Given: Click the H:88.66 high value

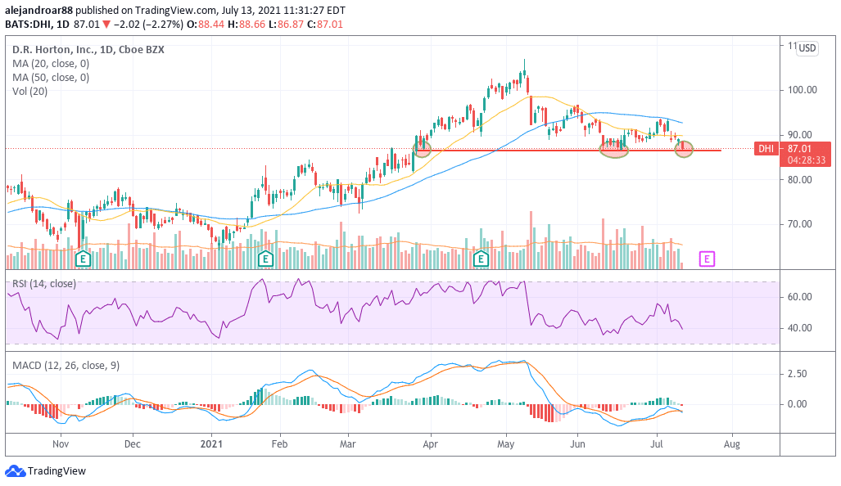Looking at the screenshot, I should (246, 24).
